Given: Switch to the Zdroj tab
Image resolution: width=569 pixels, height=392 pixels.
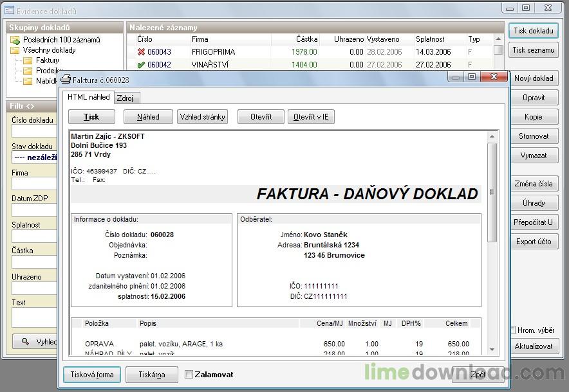Looking at the screenshot, I should click(126, 98).
